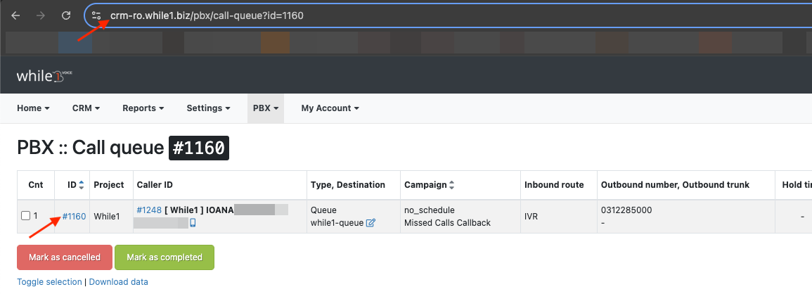Click the browser back arrow
The width and height of the screenshot is (812, 294).
(15, 15)
